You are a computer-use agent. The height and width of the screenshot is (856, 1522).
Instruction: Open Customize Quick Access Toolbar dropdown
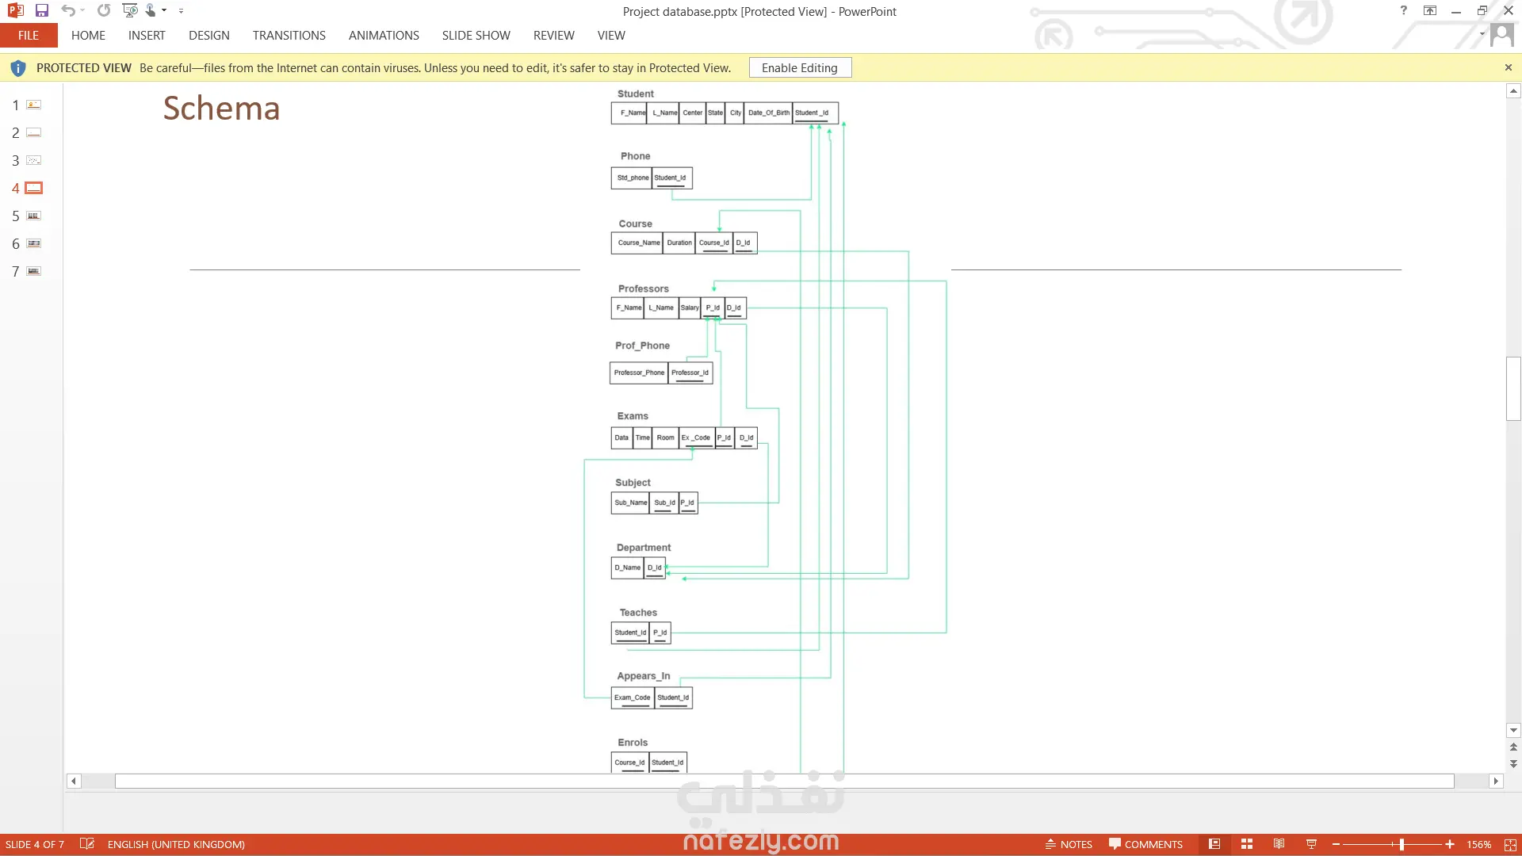[182, 11]
